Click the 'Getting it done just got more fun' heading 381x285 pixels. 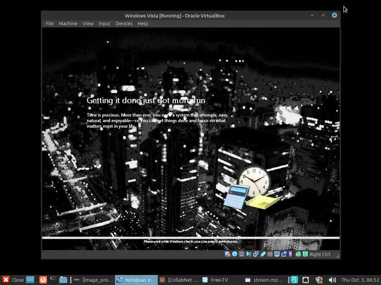pyautogui.click(x=146, y=100)
